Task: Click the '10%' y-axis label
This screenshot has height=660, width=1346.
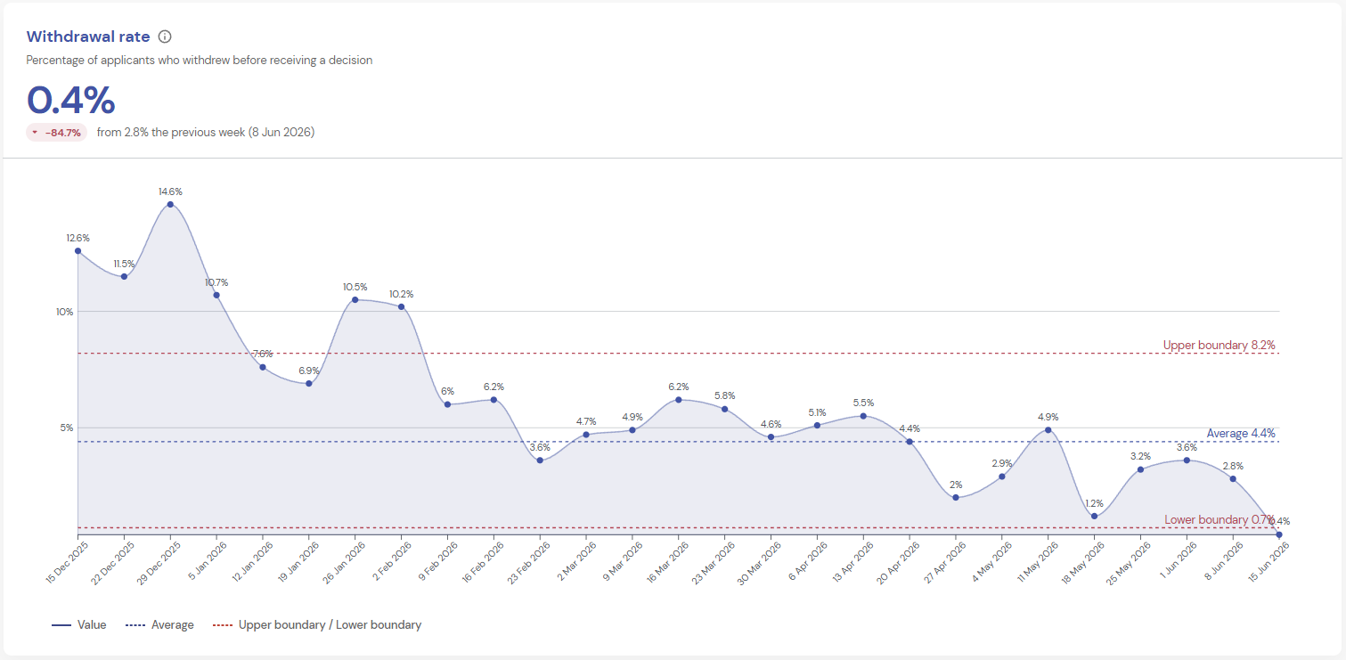Action: [x=65, y=312]
